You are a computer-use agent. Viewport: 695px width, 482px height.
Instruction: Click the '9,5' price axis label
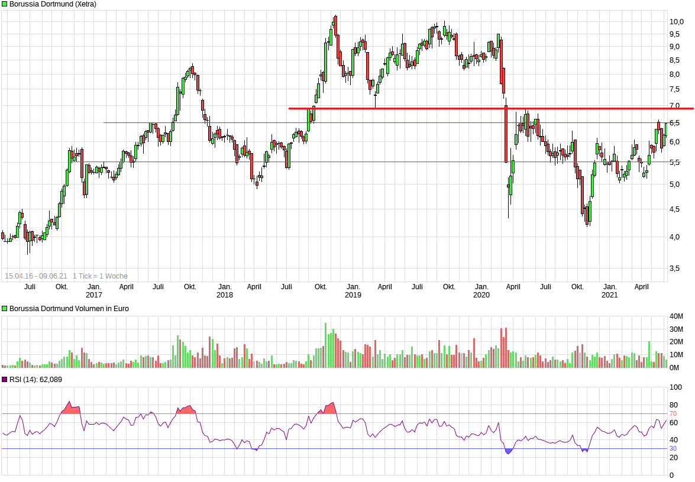[x=675, y=34]
